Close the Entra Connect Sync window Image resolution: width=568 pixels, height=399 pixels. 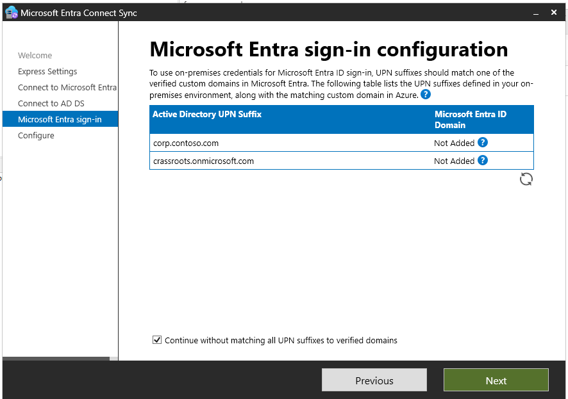tap(553, 12)
